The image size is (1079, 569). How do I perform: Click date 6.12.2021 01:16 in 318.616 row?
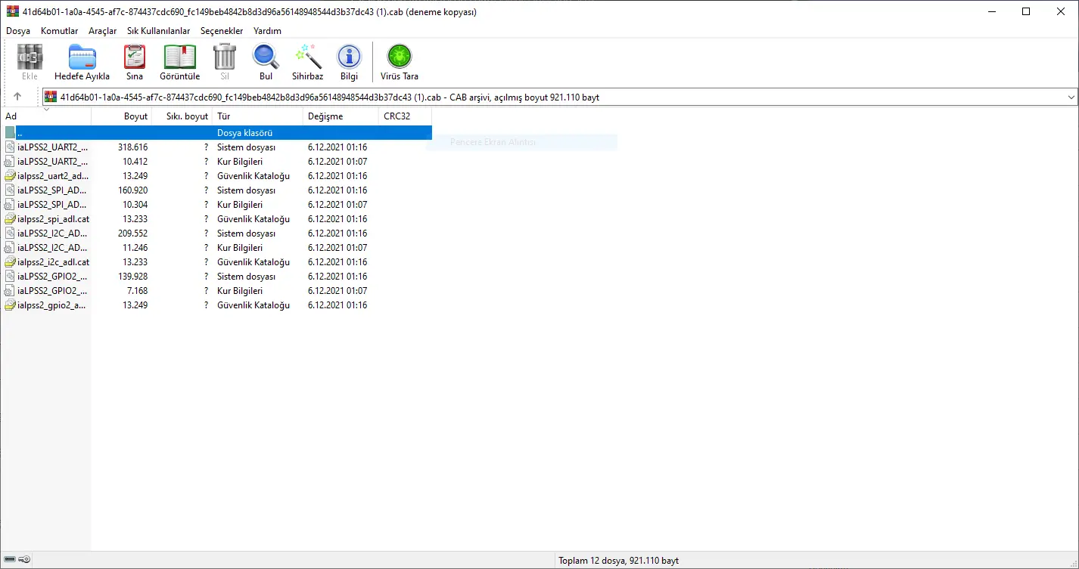pos(337,147)
